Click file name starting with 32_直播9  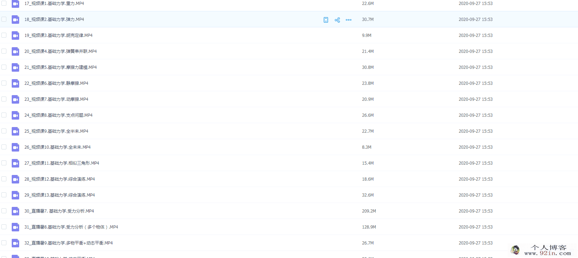(x=68, y=243)
